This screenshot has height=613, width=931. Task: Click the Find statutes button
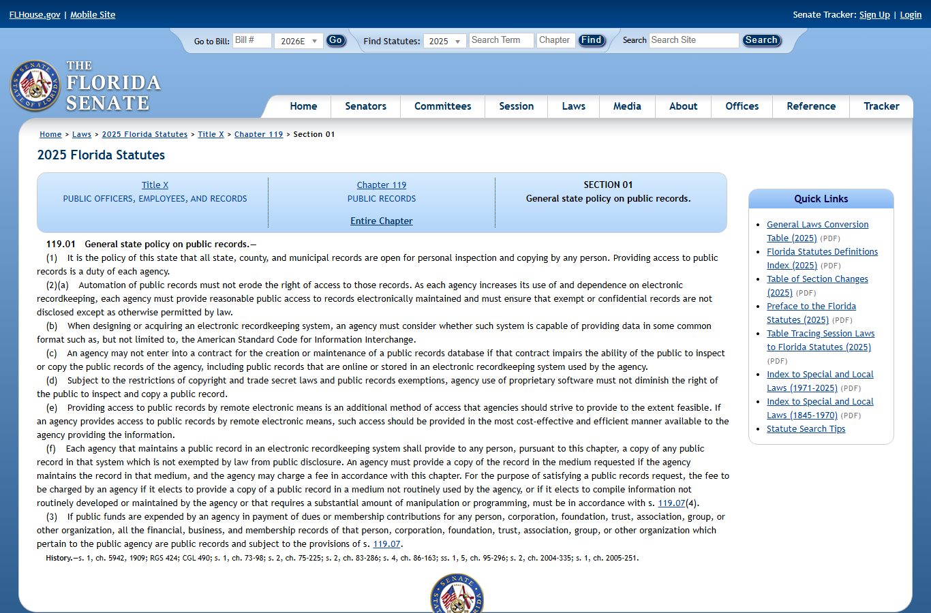591,40
